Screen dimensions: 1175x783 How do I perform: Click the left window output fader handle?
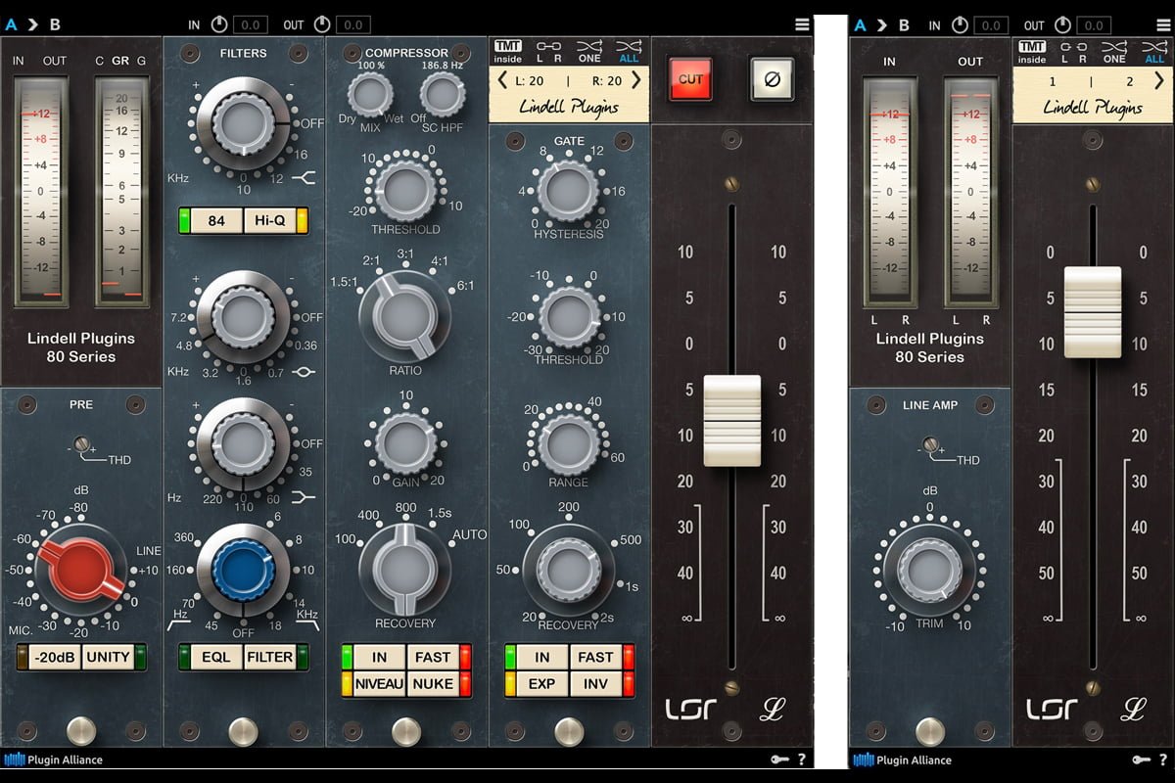coord(732,420)
